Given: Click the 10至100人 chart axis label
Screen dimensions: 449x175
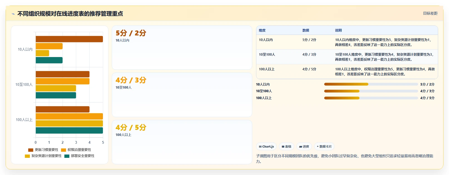Looking at the screenshot, I should [x=24, y=85].
